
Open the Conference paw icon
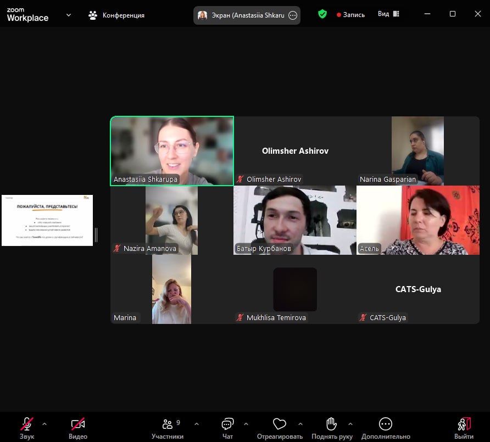[93, 15]
